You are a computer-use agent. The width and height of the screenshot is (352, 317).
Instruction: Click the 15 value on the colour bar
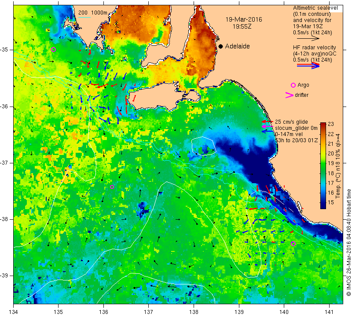pos(331,202)
